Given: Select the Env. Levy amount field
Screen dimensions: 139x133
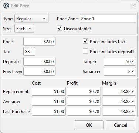Looking at the screenshot, I should (39, 71).
